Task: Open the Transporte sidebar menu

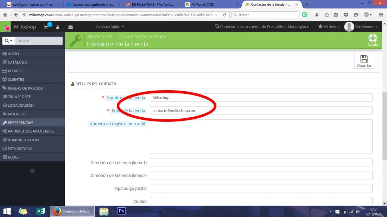Action: (x=32, y=97)
